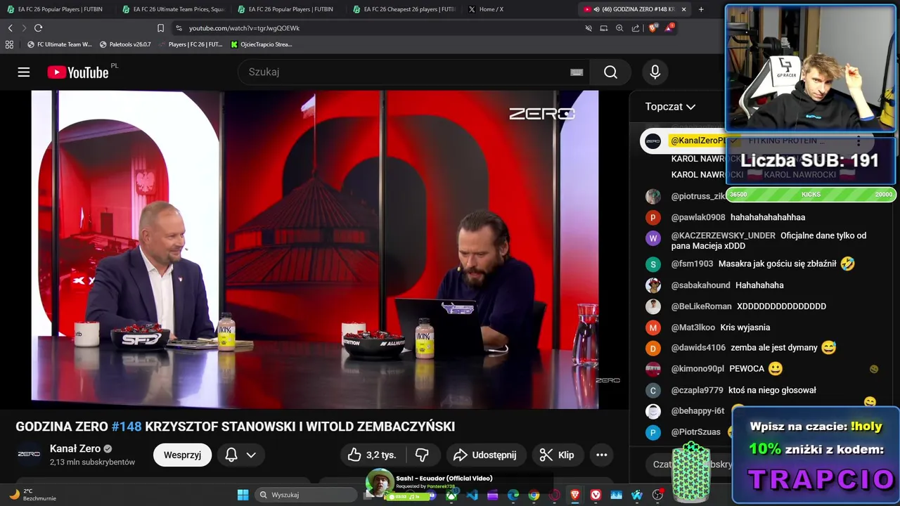This screenshot has height=506, width=900.
Task: Click chat user @kimono90pl
Action: tap(697, 369)
